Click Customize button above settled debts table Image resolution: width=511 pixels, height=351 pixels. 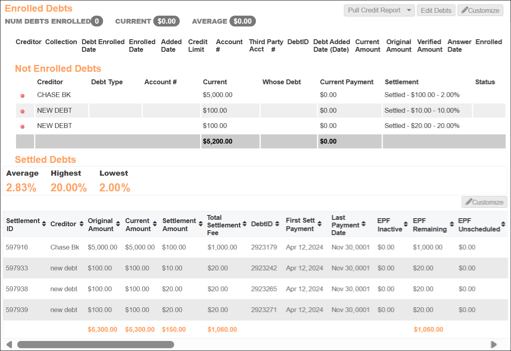(x=484, y=202)
